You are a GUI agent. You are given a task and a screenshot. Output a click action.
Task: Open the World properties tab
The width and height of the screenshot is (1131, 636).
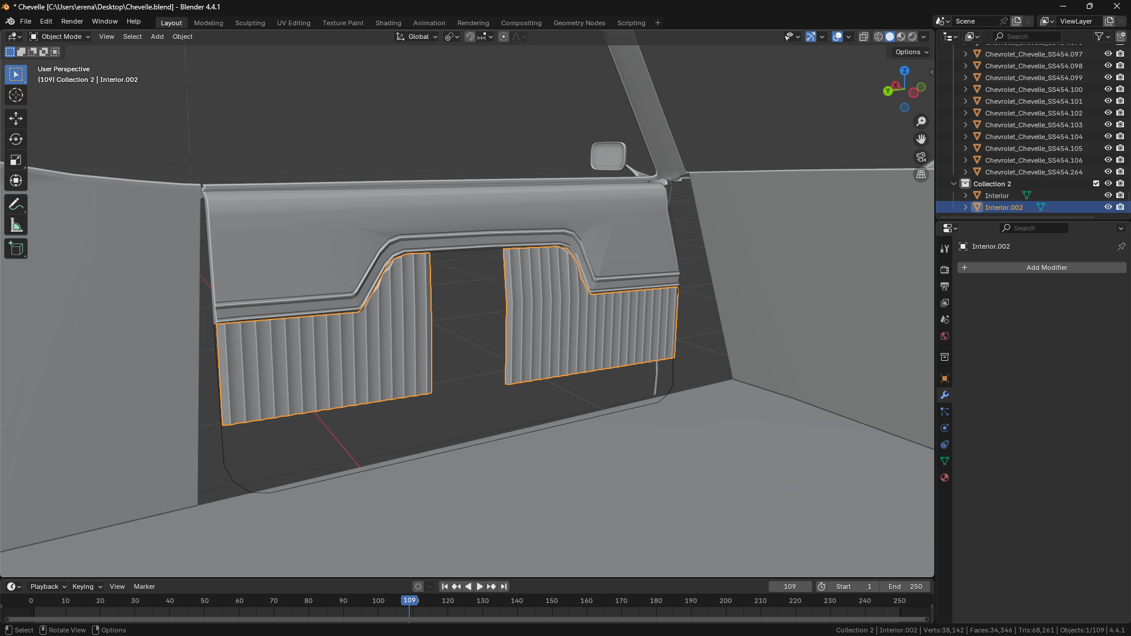click(945, 336)
